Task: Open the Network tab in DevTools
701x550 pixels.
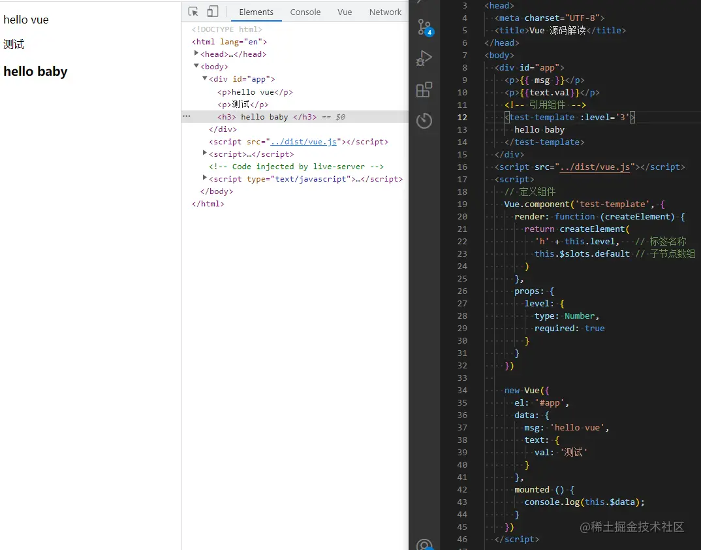Action: pos(385,12)
